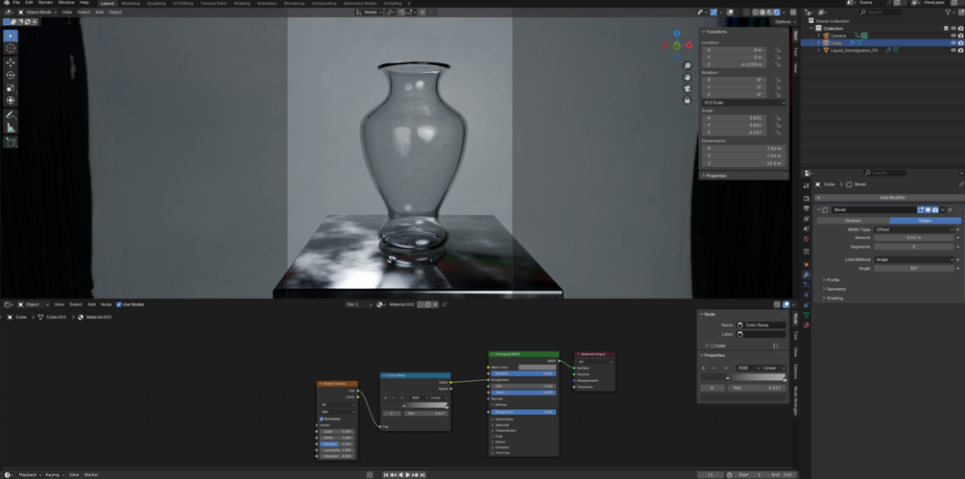Activate the Rotate tool
This screenshot has width=965, height=479.
click(11, 75)
